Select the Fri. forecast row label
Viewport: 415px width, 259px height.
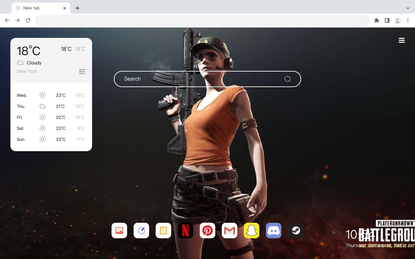click(x=20, y=117)
